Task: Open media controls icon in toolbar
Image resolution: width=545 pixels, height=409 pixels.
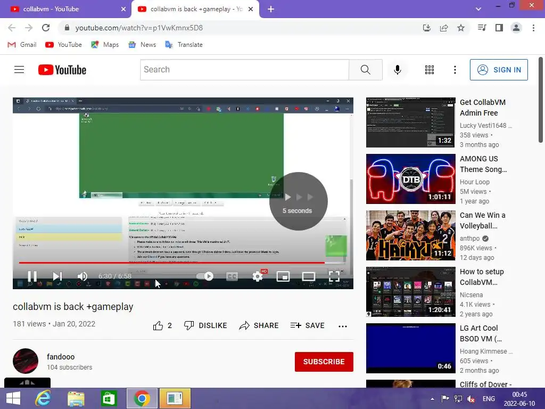Action: tap(482, 28)
